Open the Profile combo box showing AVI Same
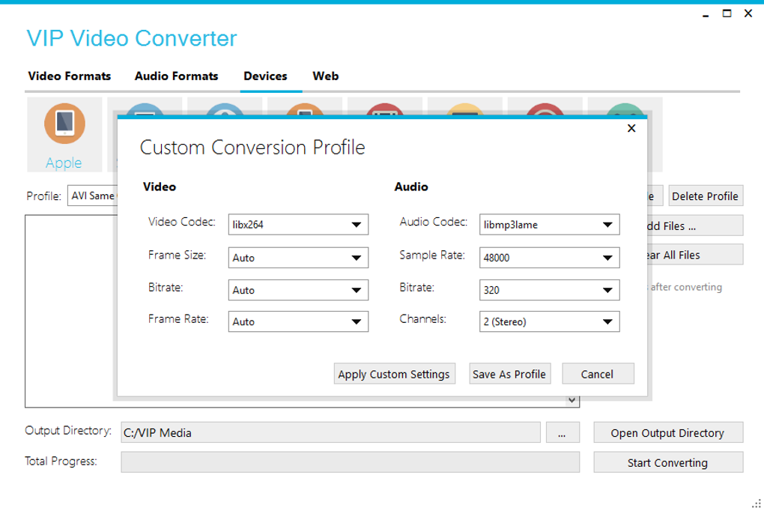This screenshot has height=511, width=764. (93, 196)
